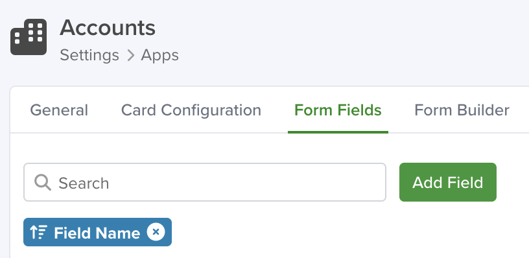This screenshot has width=529, height=258.
Task: Click the Accounts page title
Action: (x=108, y=28)
